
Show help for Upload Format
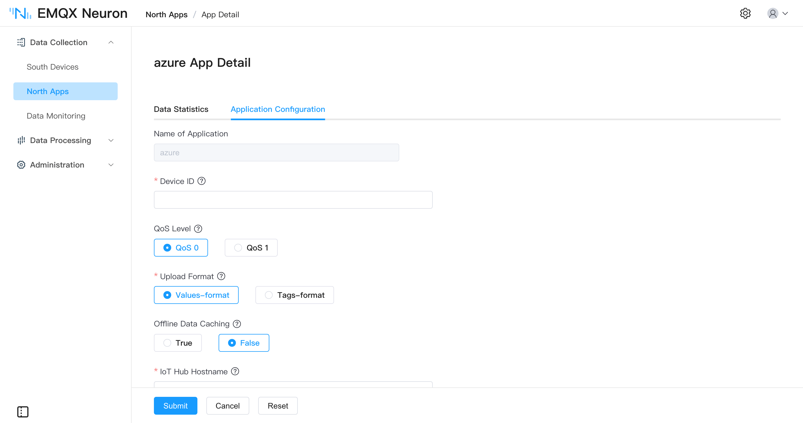click(221, 276)
